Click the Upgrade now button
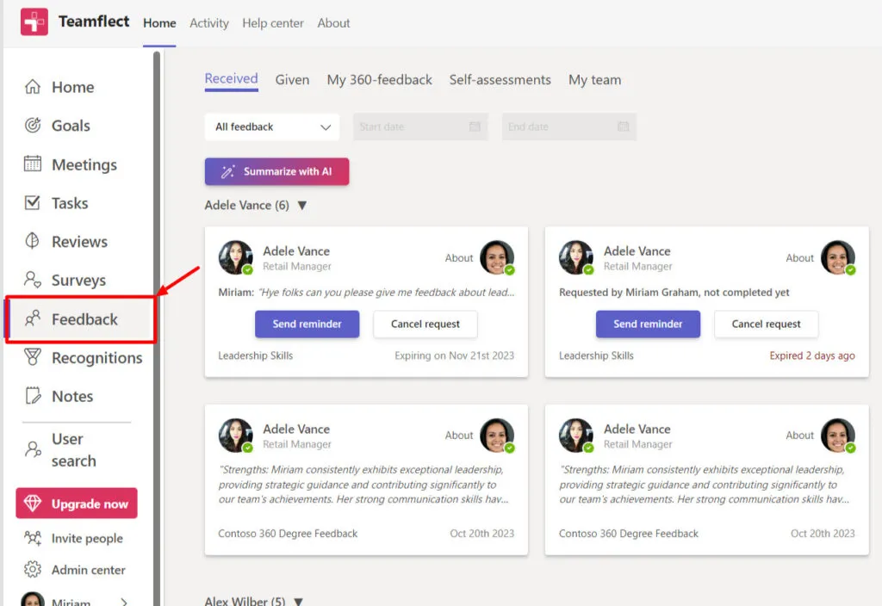The width and height of the screenshot is (882, 606). pyautogui.click(x=77, y=503)
